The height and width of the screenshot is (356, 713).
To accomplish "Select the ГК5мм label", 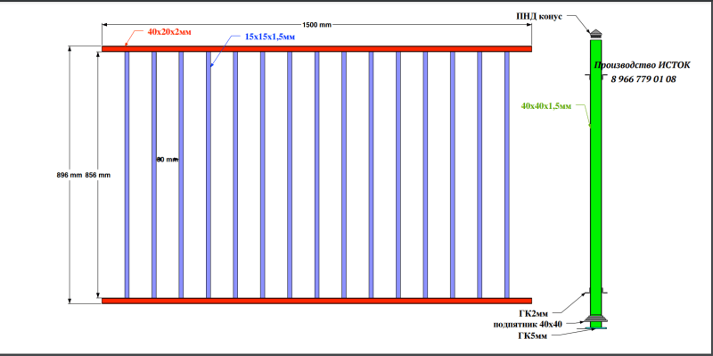I will (538, 336).
